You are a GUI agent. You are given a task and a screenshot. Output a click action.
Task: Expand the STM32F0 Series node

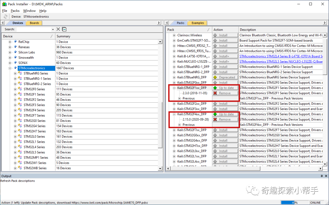(15, 89)
